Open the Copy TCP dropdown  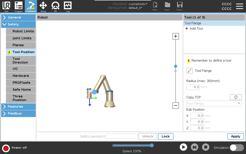click(x=214, y=103)
